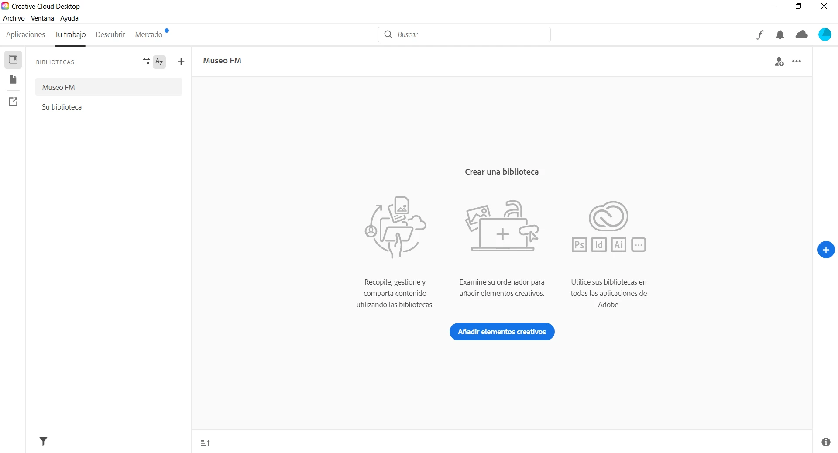Minimize the Creative Cloud window
This screenshot has width=838, height=453.
click(773, 6)
